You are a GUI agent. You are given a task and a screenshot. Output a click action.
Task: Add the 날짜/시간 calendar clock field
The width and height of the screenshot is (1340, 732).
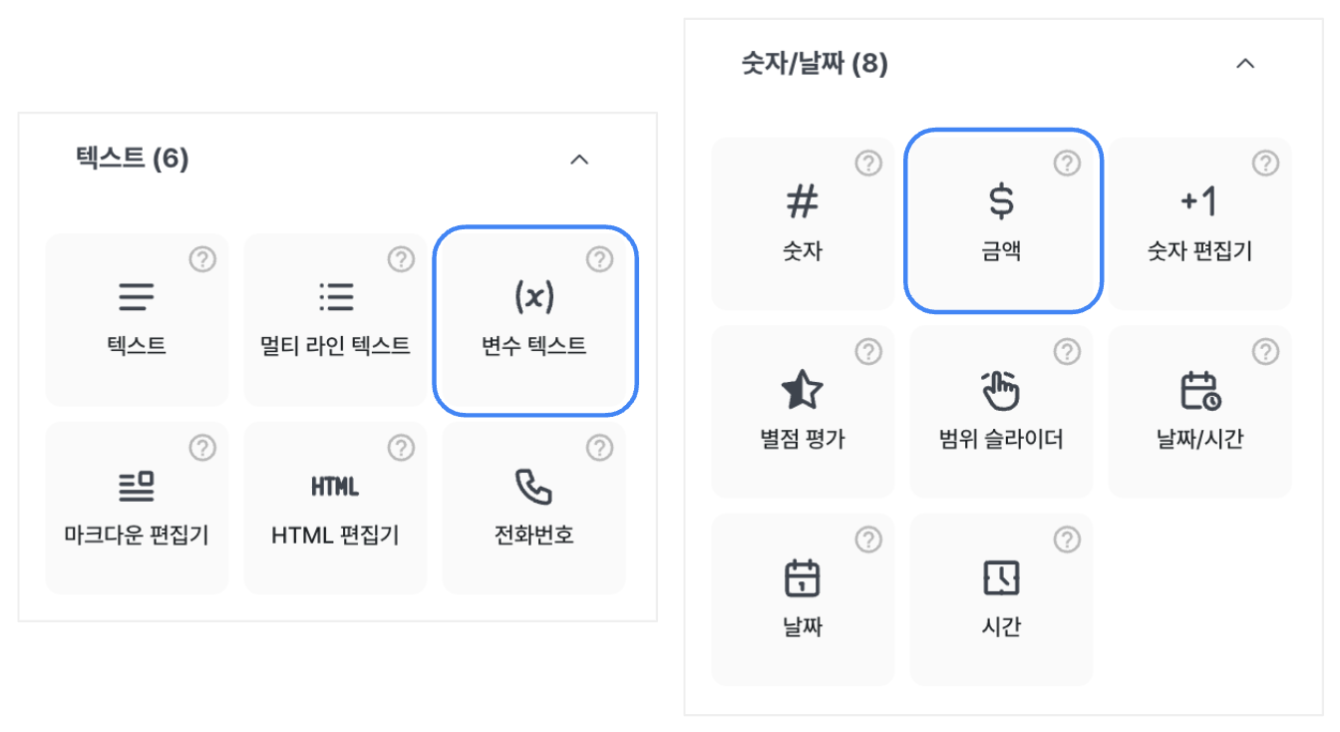(x=1199, y=412)
